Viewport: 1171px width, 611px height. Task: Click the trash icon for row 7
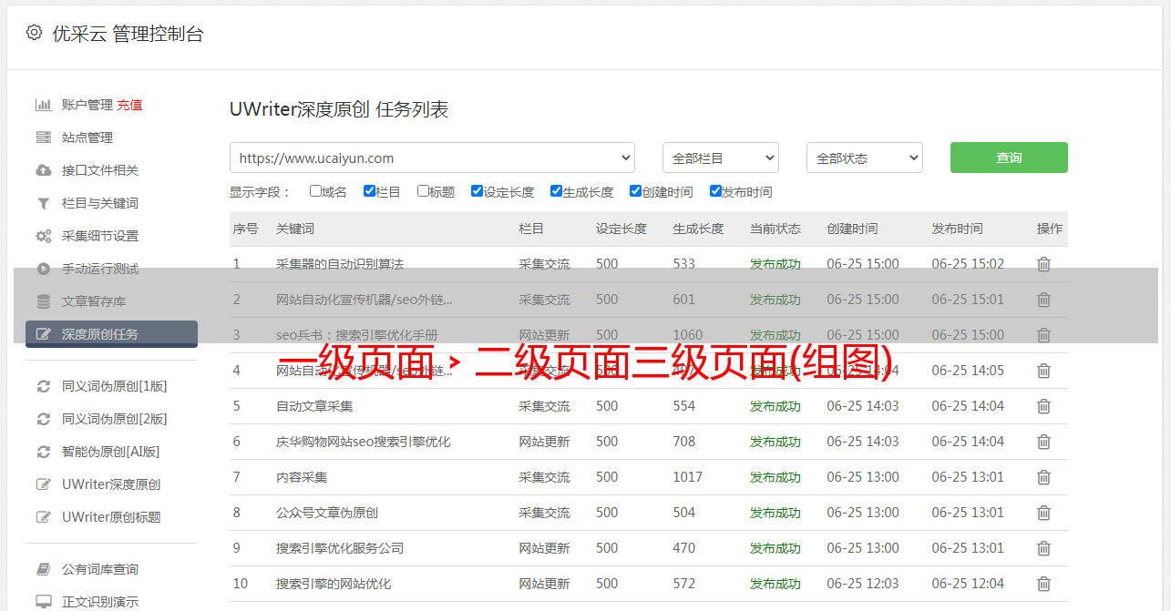click(1043, 477)
